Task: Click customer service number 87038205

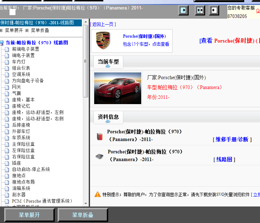Action: (x=237, y=16)
